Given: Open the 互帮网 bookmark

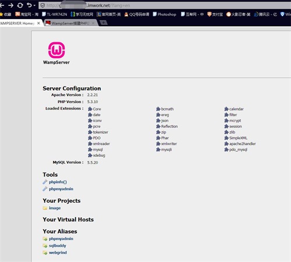Looking at the screenshot, I should coord(192,15).
